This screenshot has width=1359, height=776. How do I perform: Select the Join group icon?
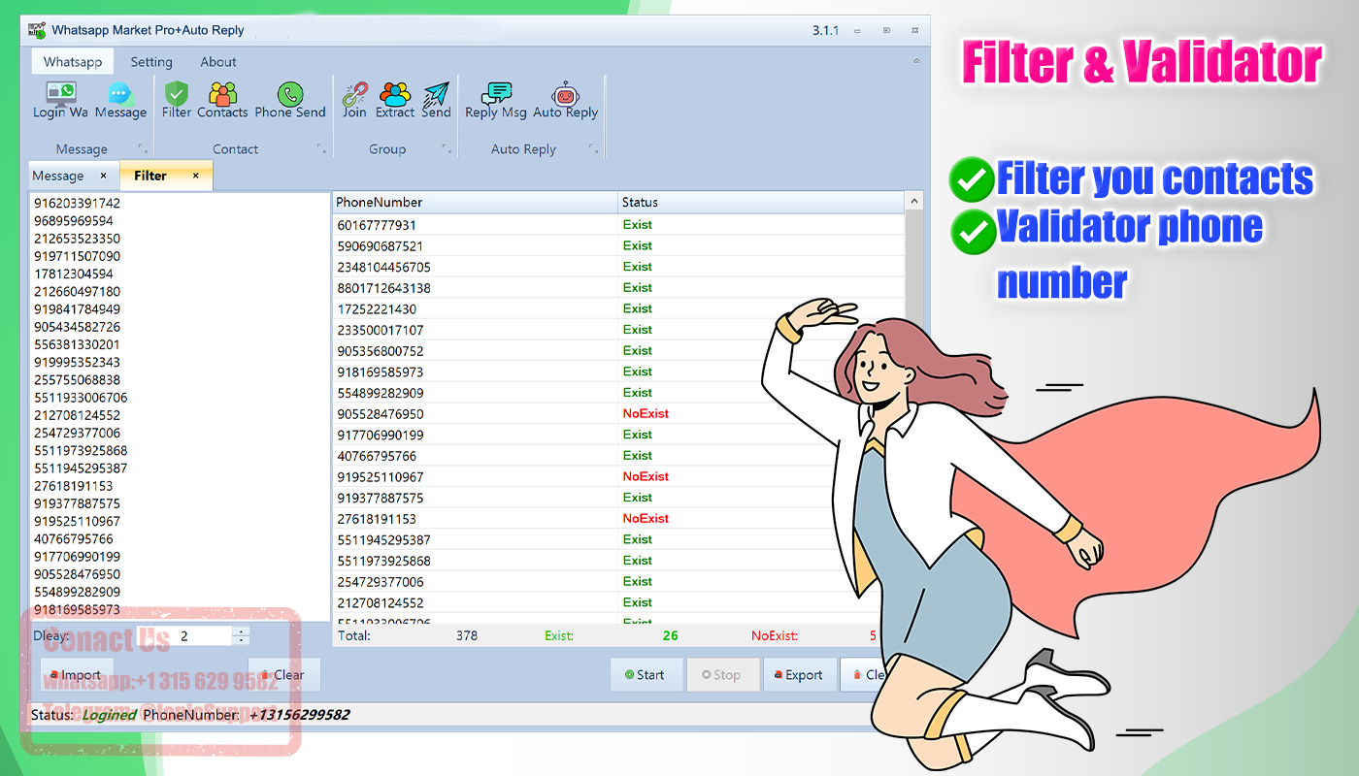pos(354,101)
